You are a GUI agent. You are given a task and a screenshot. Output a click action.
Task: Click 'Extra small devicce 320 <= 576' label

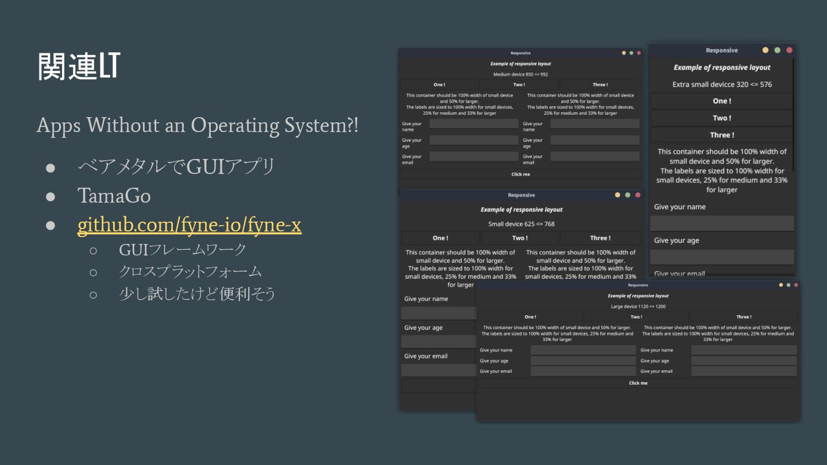722,84
